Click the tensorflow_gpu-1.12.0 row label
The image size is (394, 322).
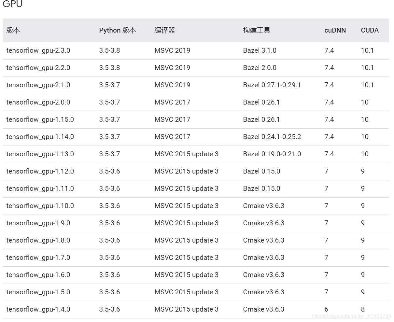click(40, 171)
